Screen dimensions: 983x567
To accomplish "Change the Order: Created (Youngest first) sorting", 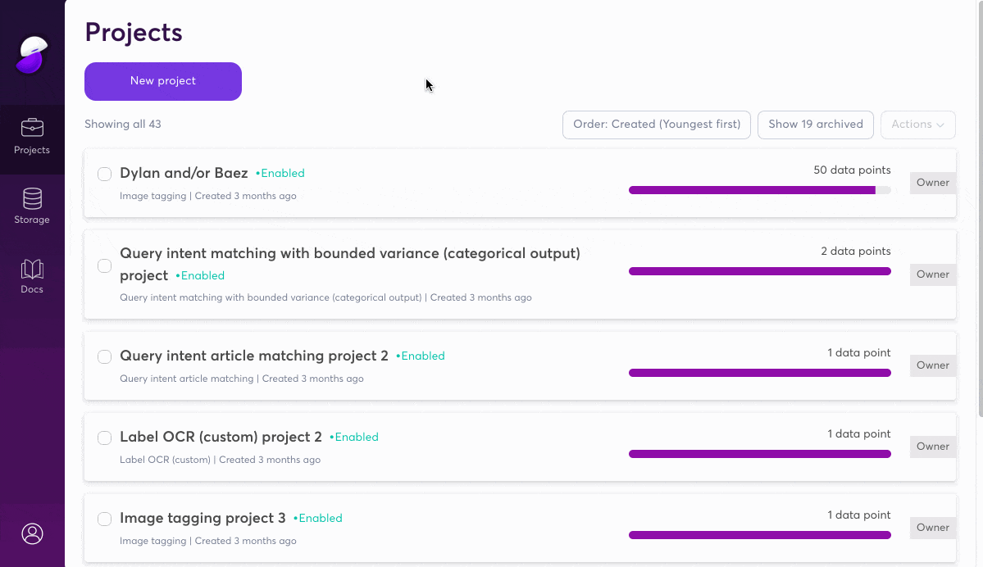I will coord(656,125).
